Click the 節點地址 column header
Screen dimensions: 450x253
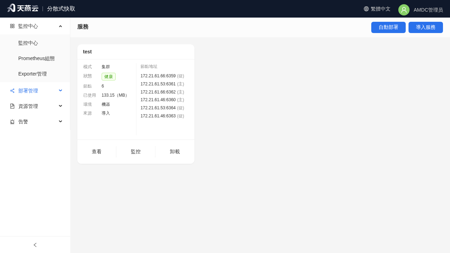pyautogui.click(x=149, y=66)
